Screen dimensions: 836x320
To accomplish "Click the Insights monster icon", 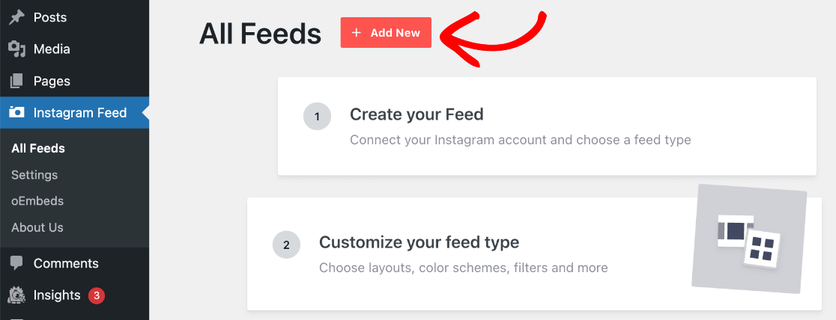I will [x=16, y=295].
